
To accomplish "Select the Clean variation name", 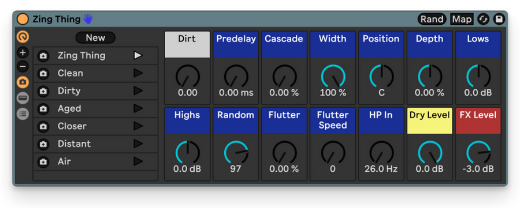I will (x=70, y=73).
